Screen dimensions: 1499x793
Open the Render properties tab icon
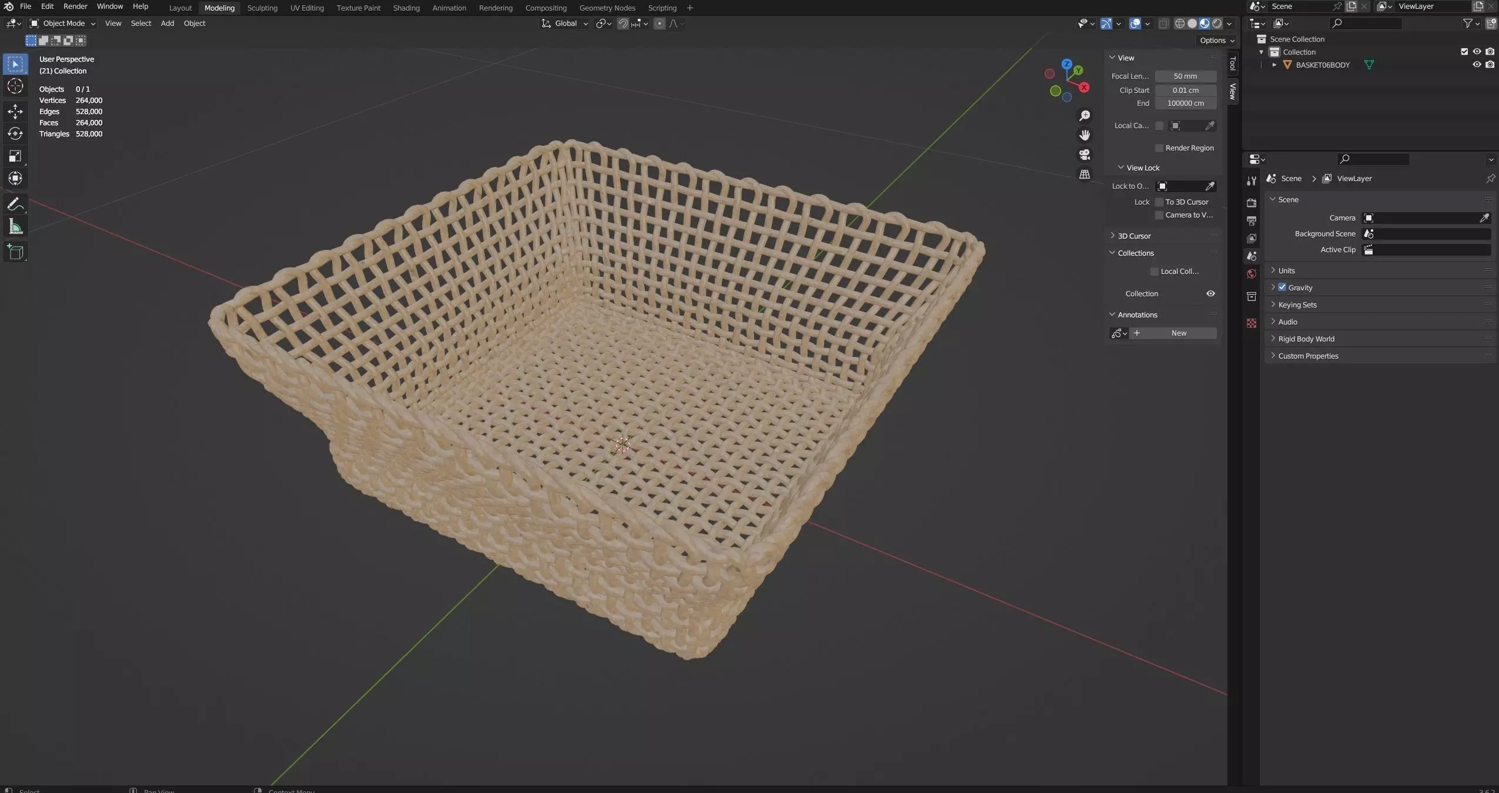coord(1252,202)
